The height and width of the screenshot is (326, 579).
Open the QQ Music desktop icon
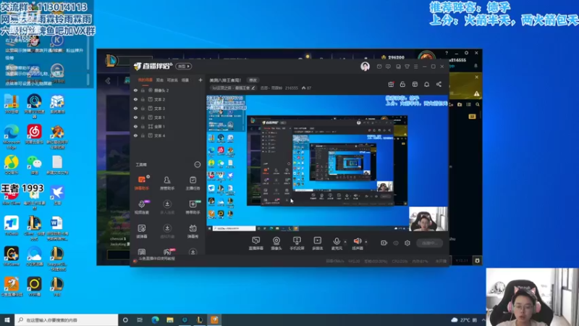click(12, 165)
